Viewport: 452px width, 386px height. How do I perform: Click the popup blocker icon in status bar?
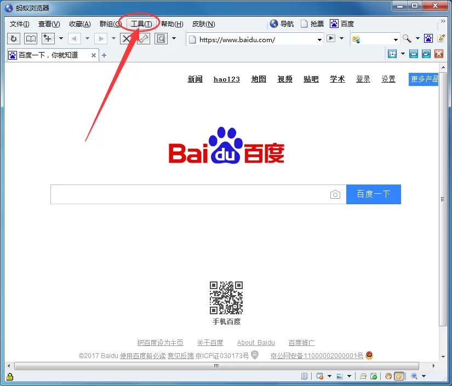tap(319, 376)
